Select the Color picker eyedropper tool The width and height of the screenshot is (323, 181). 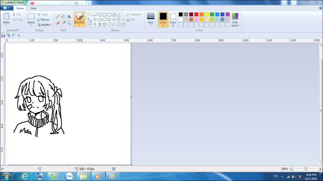[63, 23]
